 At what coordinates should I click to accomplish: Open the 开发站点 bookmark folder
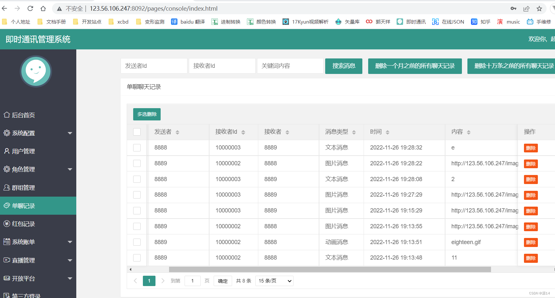pos(87,22)
